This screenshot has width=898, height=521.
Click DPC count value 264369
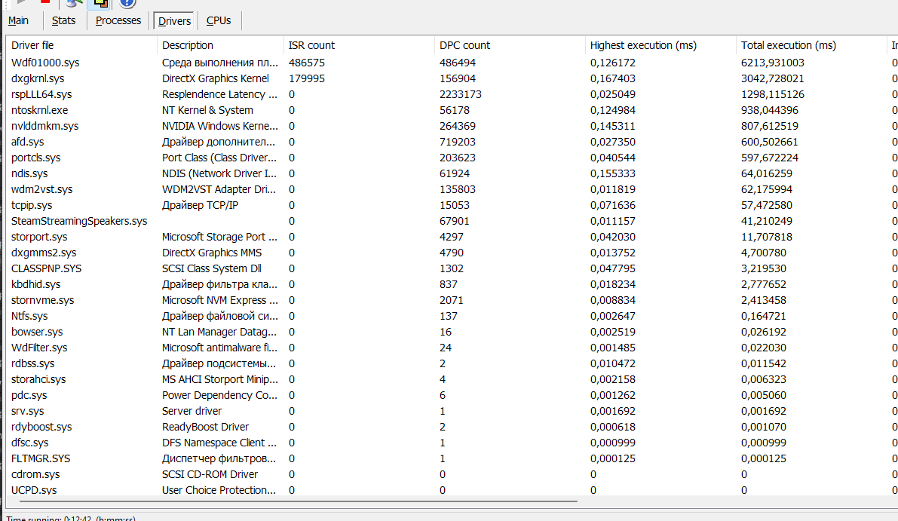458,126
